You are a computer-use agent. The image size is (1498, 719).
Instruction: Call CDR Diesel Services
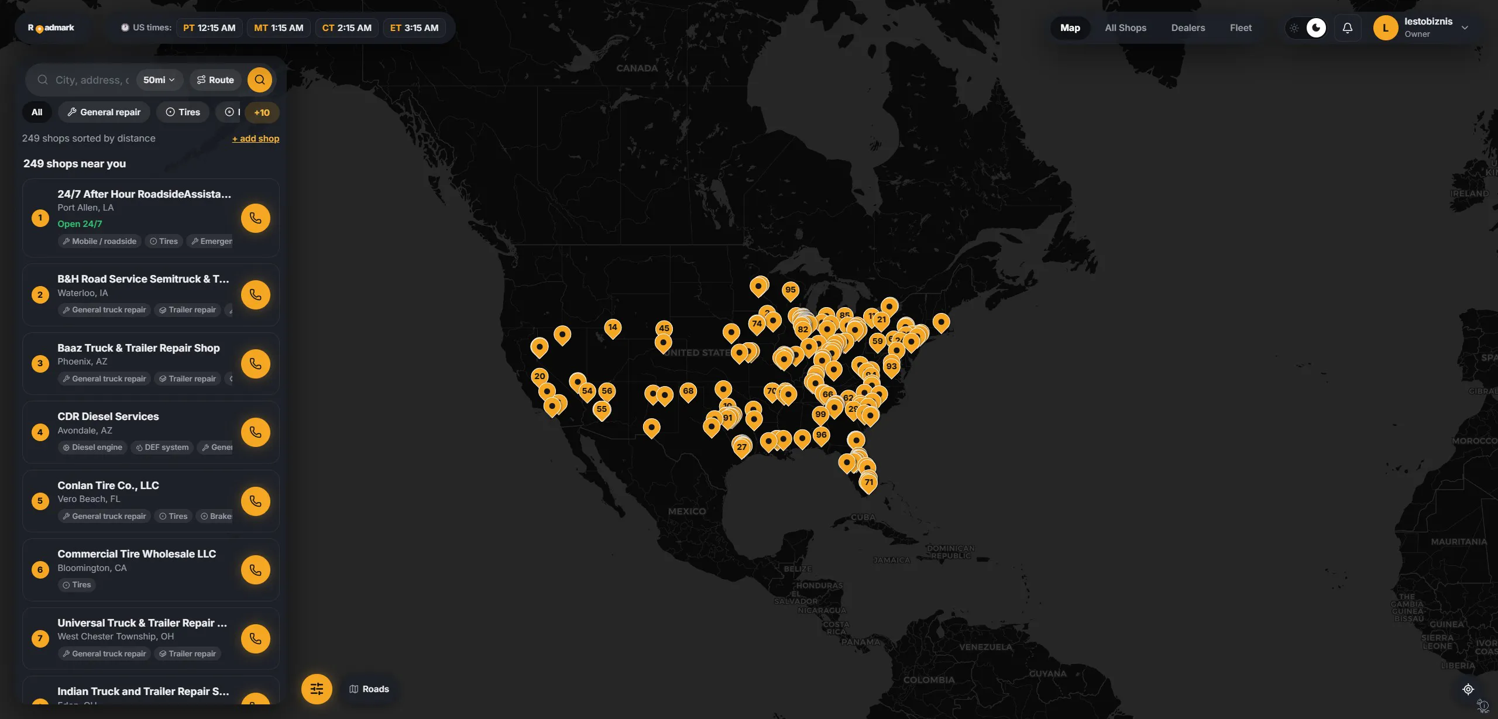tap(256, 432)
